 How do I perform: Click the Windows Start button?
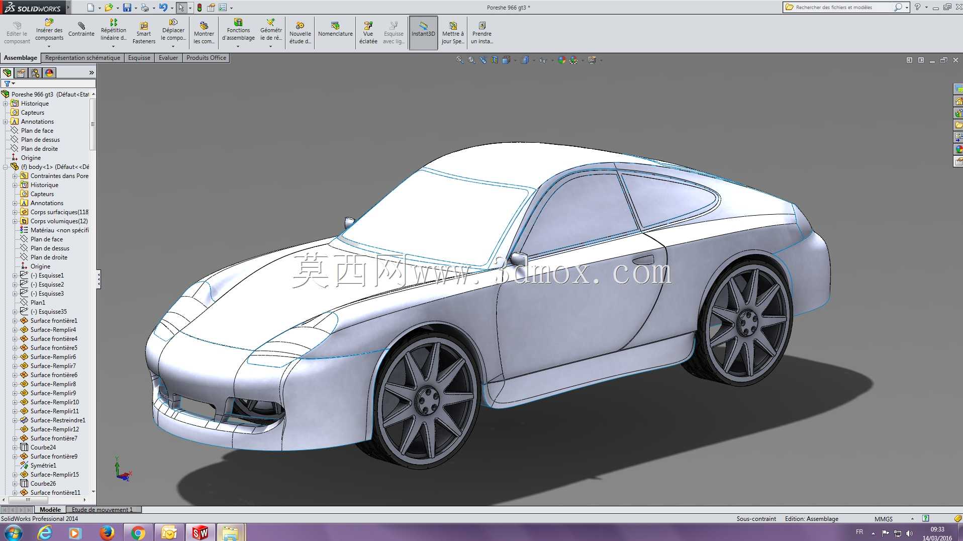click(13, 532)
